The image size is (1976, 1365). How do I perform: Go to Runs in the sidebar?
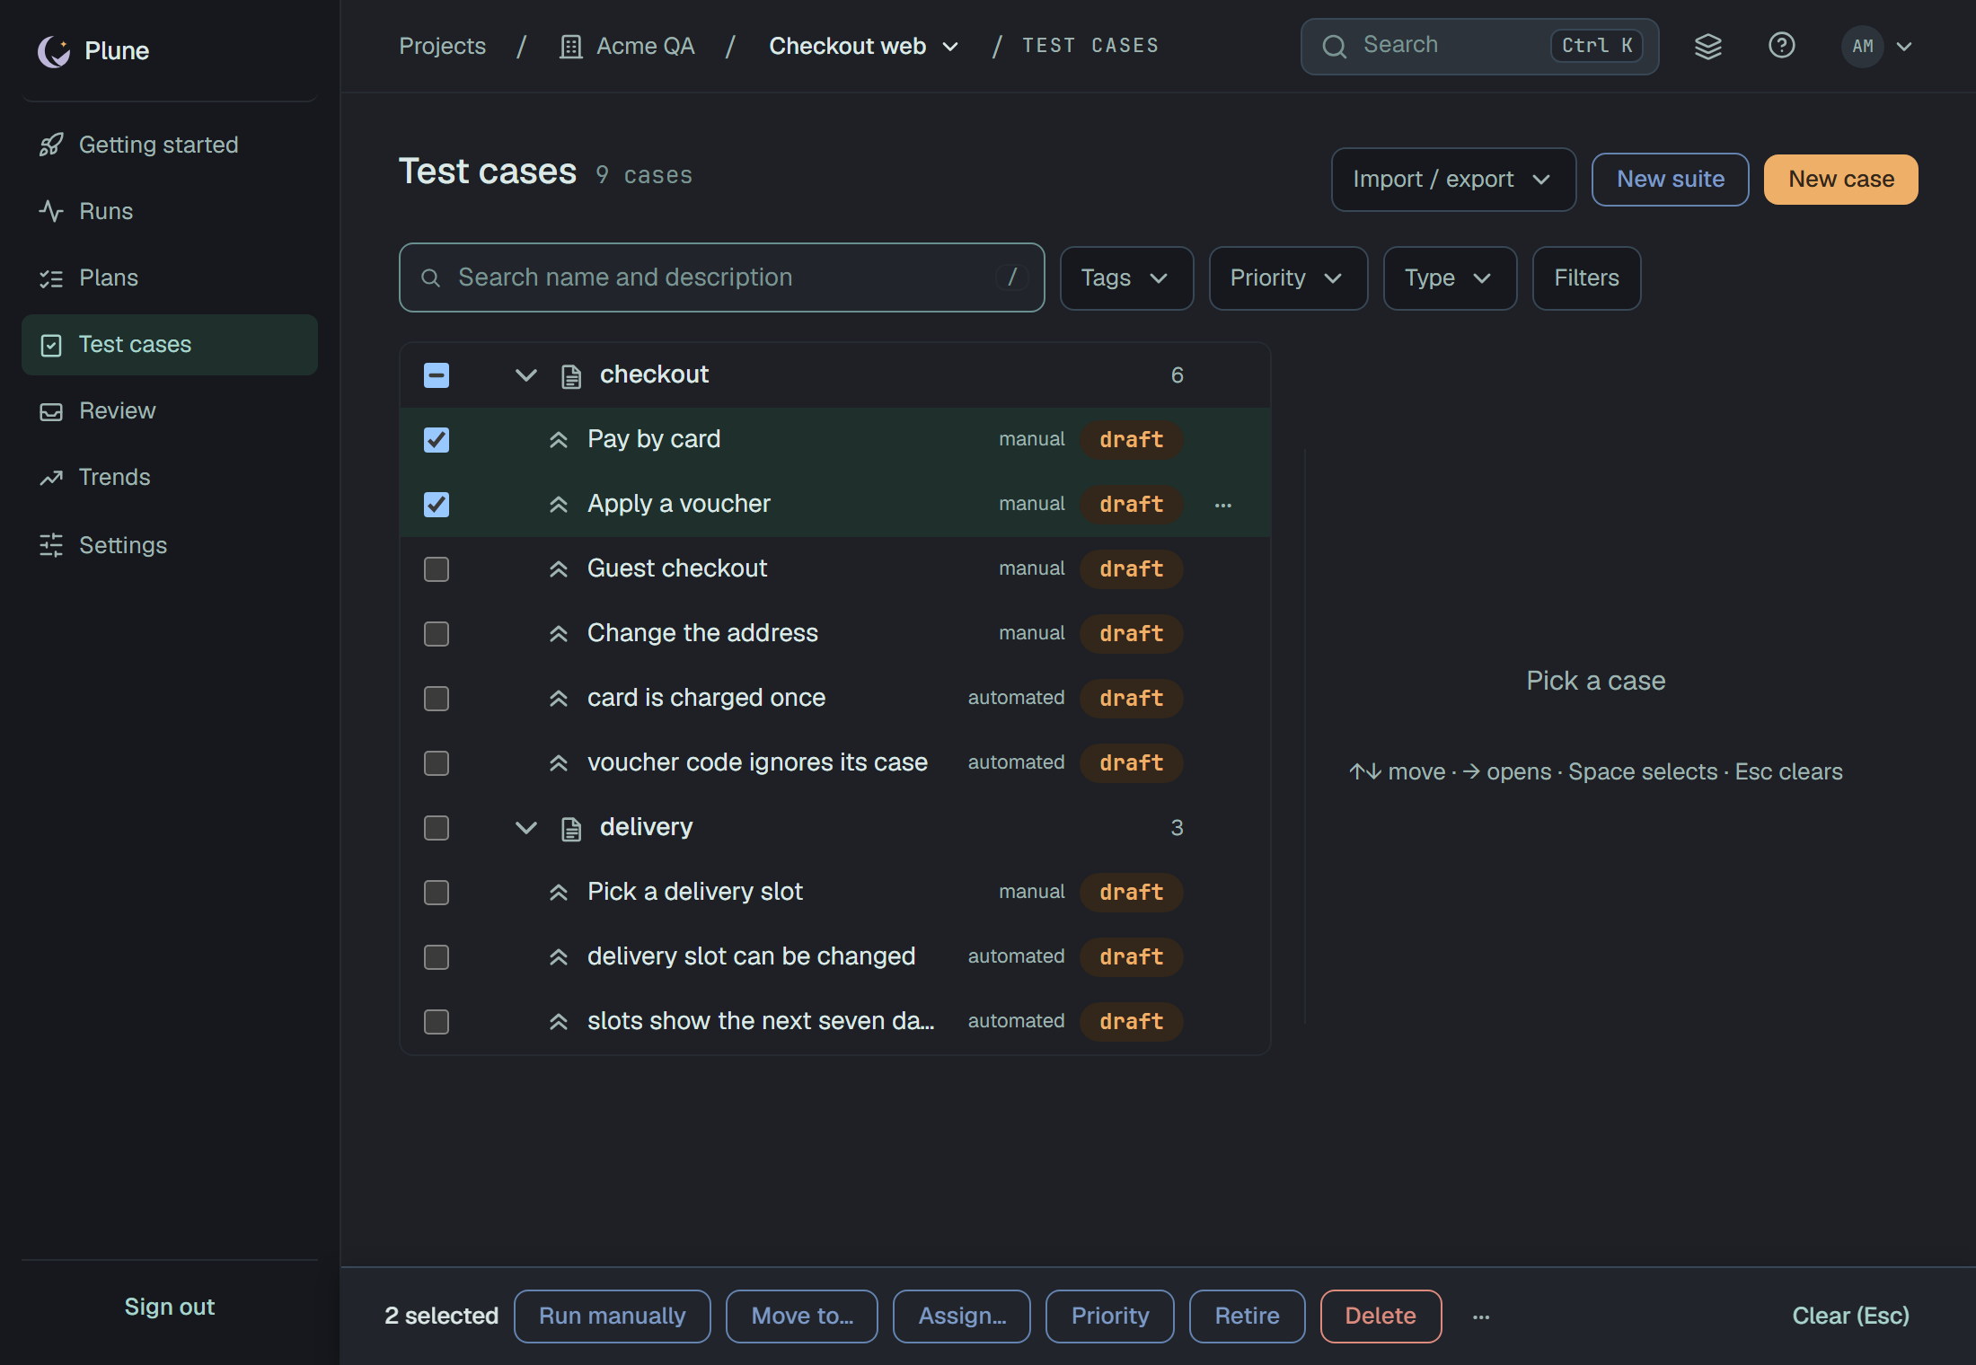(x=170, y=211)
